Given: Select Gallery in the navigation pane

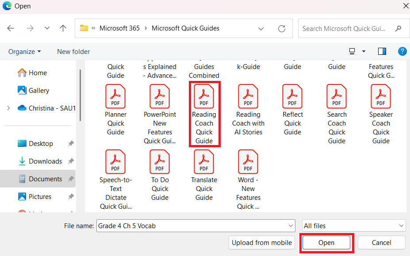Looking at the screenshot, I should [34, 91].
